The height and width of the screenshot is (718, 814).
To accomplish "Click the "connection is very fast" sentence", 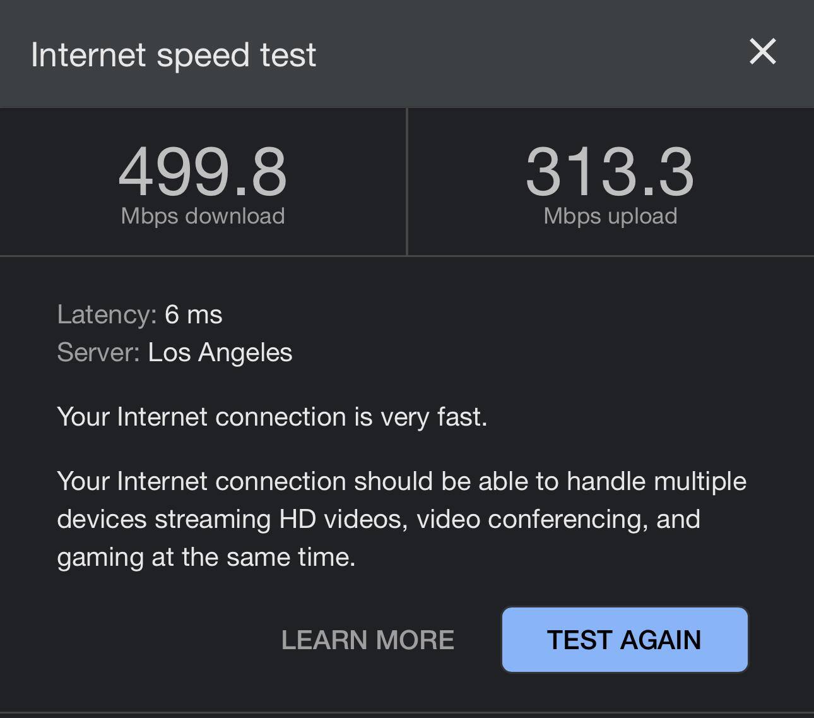I will pyautogui.click(x=271, y=417).
